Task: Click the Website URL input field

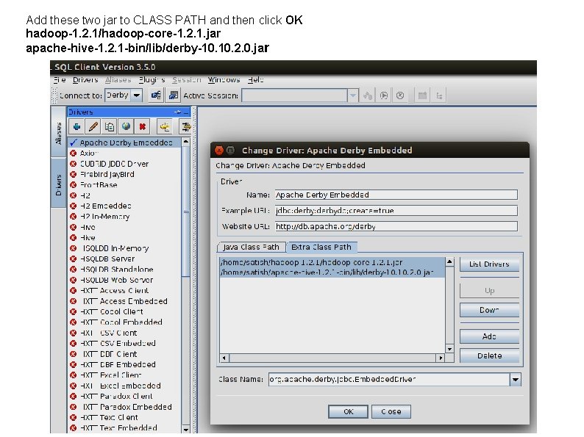Action: (396, 226)
